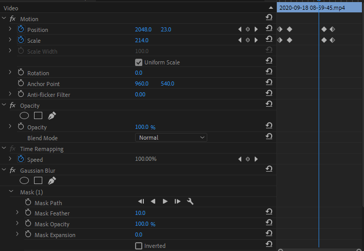Image resolution: width=364 pixels, height=251 pixels.
Task: Edit Opacity value 100.0 %
Action: pyautogui.click(x=145, y=127)
